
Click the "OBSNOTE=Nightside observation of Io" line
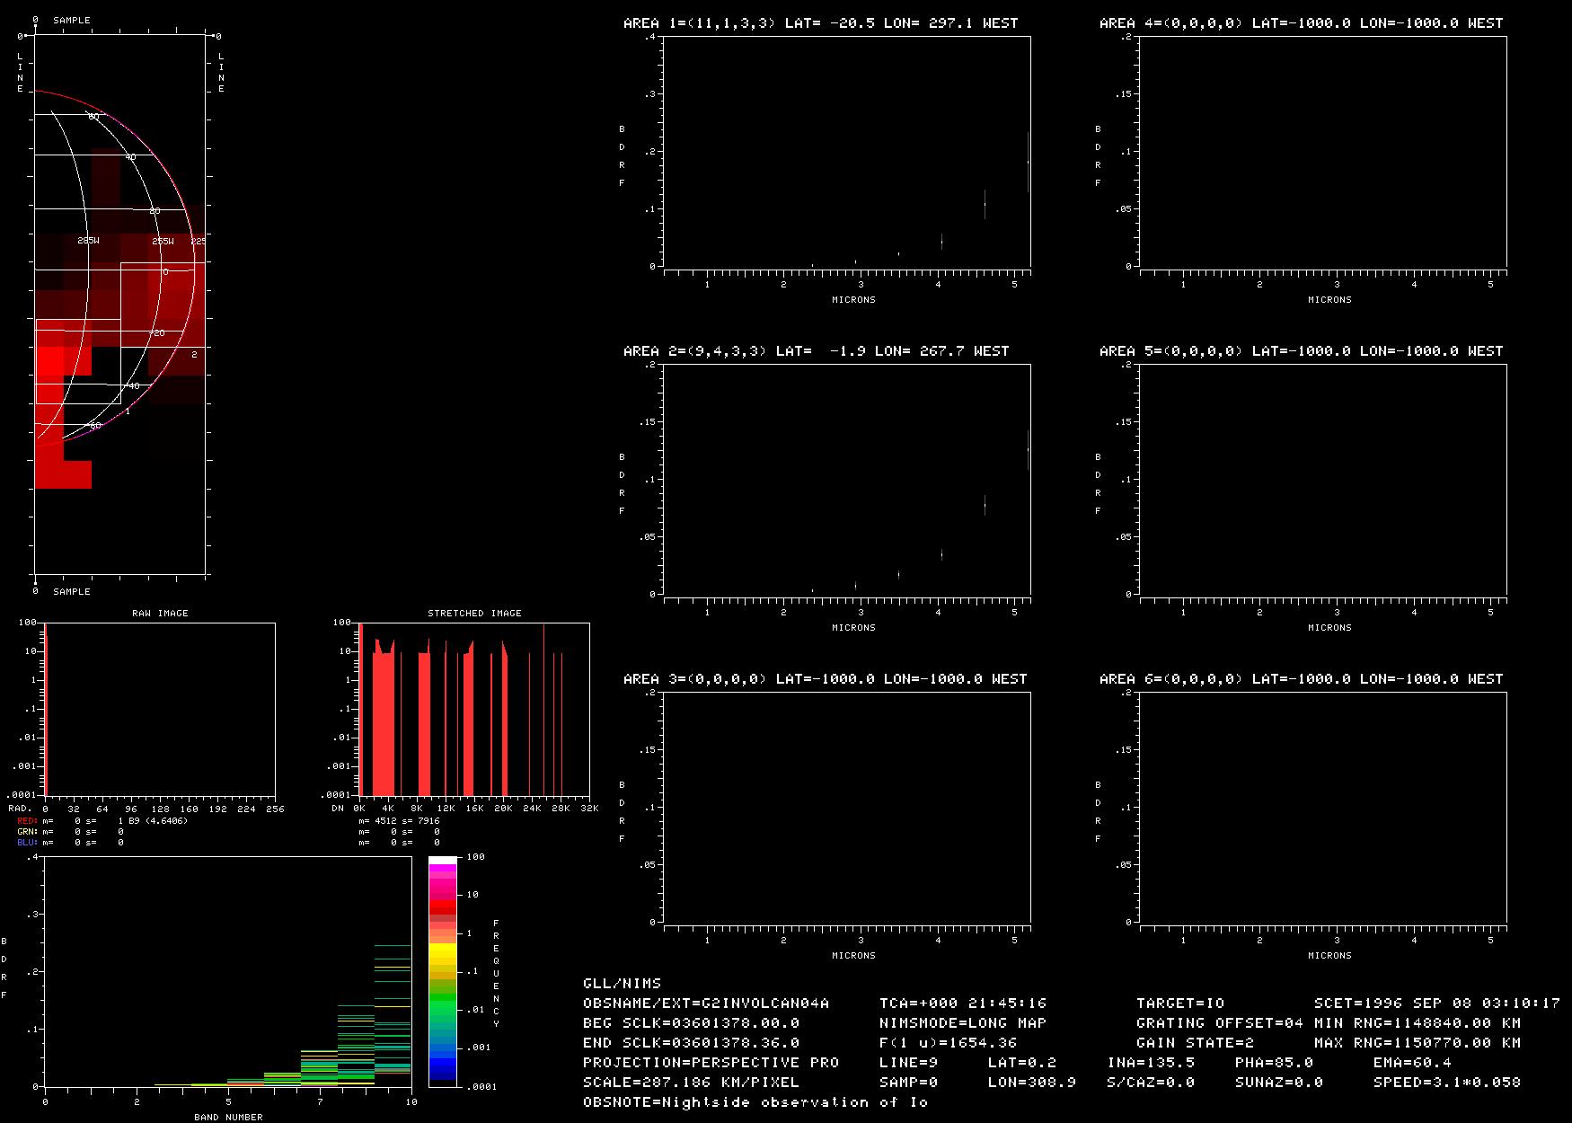coord(755,1102)
